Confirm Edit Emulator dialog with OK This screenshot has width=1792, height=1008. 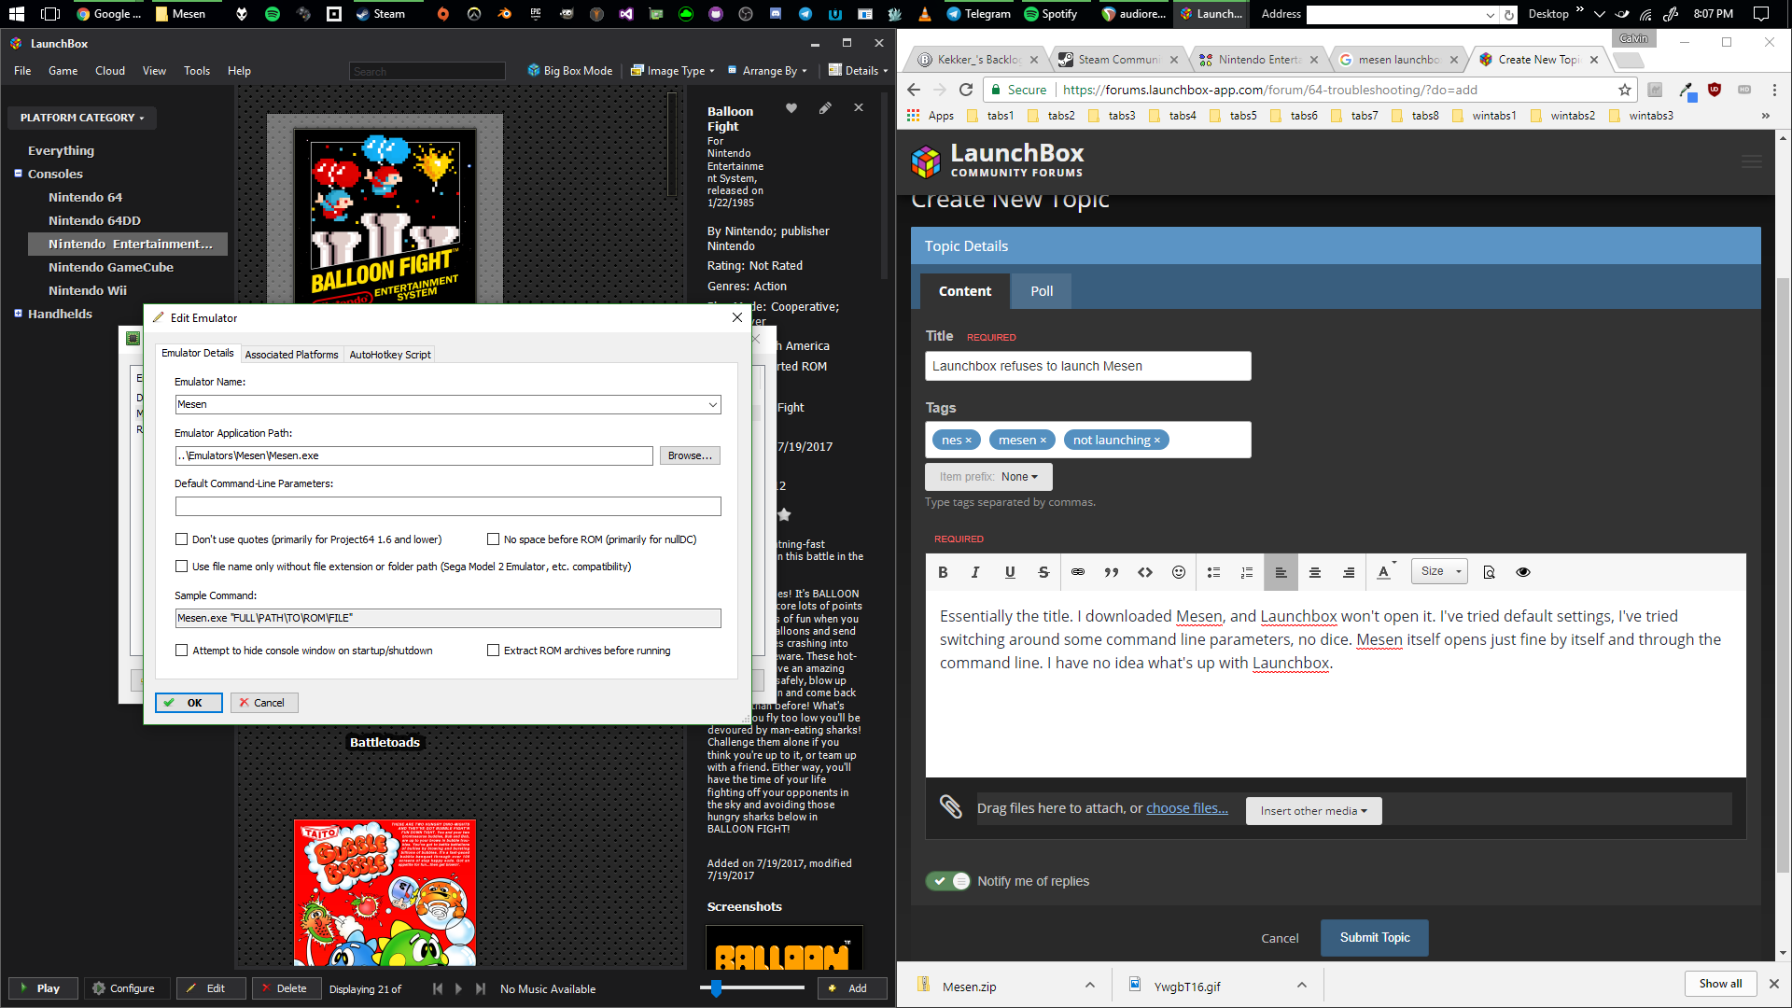coord(189,703)
